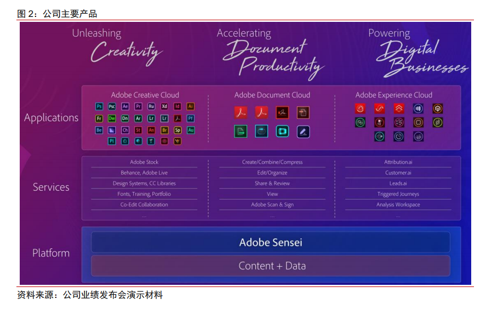The width and height of the screenshot is (486, 316).
Task: Click the Edit/Organize entry
Action: 272,173
